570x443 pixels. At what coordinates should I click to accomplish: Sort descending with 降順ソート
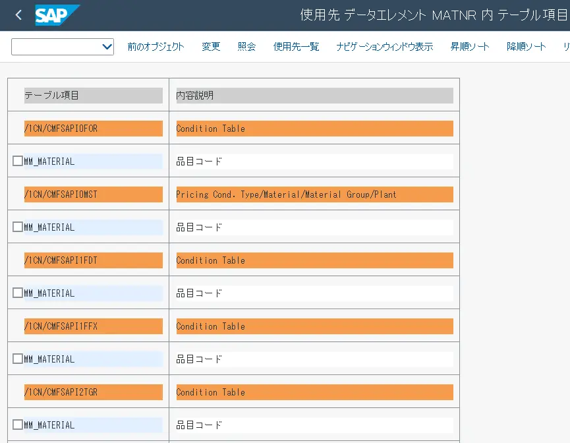(526, 47)
